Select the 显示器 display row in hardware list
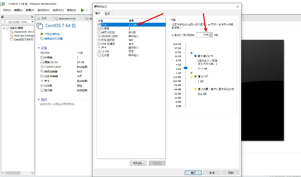Viewport: 301px width, 177px height. pos(131,55)
